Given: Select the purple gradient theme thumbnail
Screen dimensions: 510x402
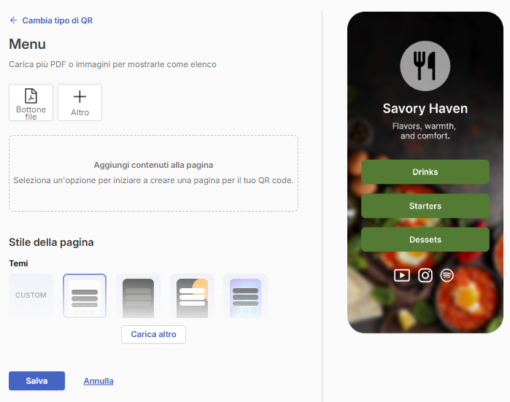Looking at the screenshot, I should (x=246, y=297).
